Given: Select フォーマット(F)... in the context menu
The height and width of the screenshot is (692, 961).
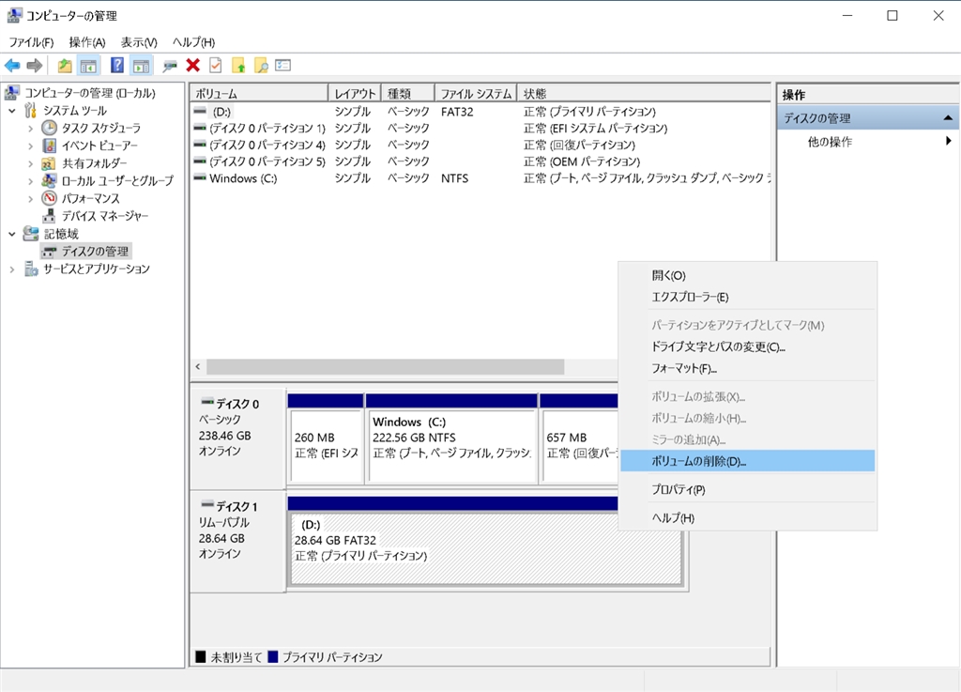Looking at the screenshot, I should click(x=684, y=368).
